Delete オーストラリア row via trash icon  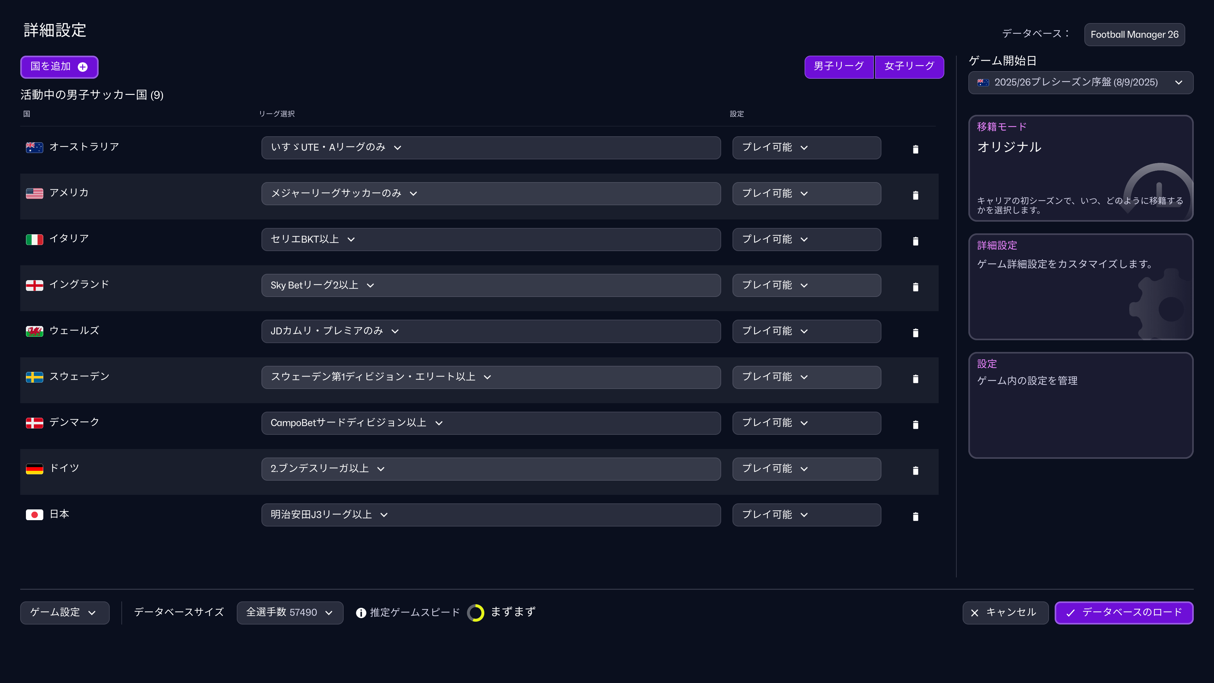coord(916,149)
